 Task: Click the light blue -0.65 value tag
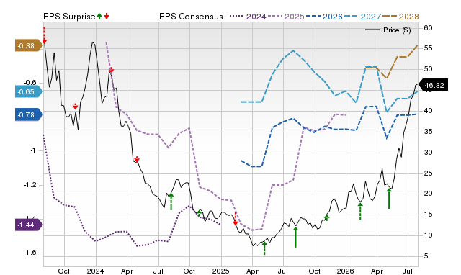29,91
